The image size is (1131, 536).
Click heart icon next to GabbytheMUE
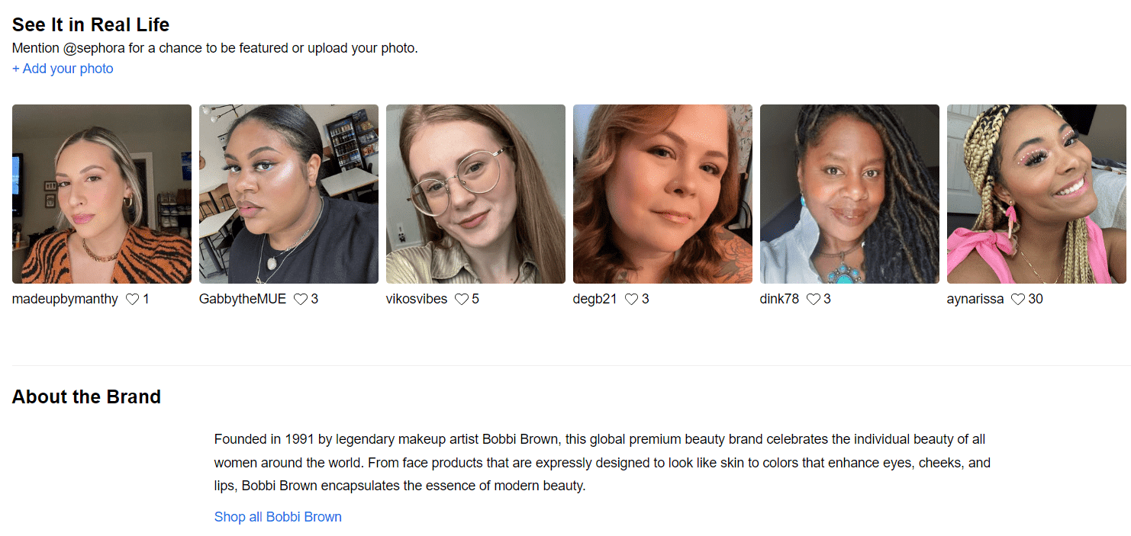point(301,300)
